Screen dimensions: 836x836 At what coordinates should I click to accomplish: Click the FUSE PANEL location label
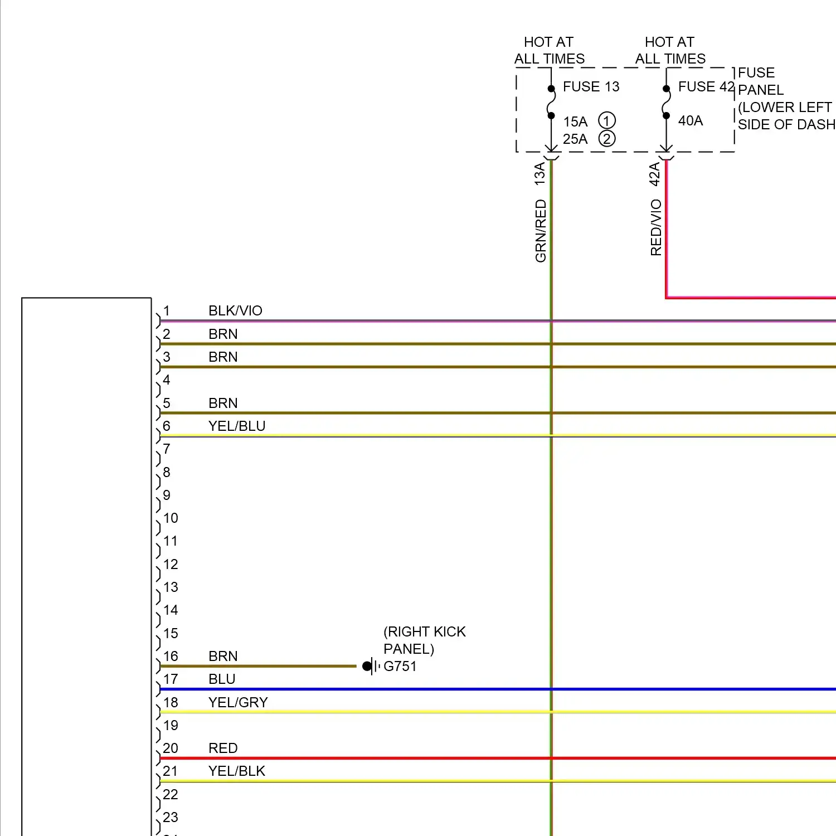786,99
